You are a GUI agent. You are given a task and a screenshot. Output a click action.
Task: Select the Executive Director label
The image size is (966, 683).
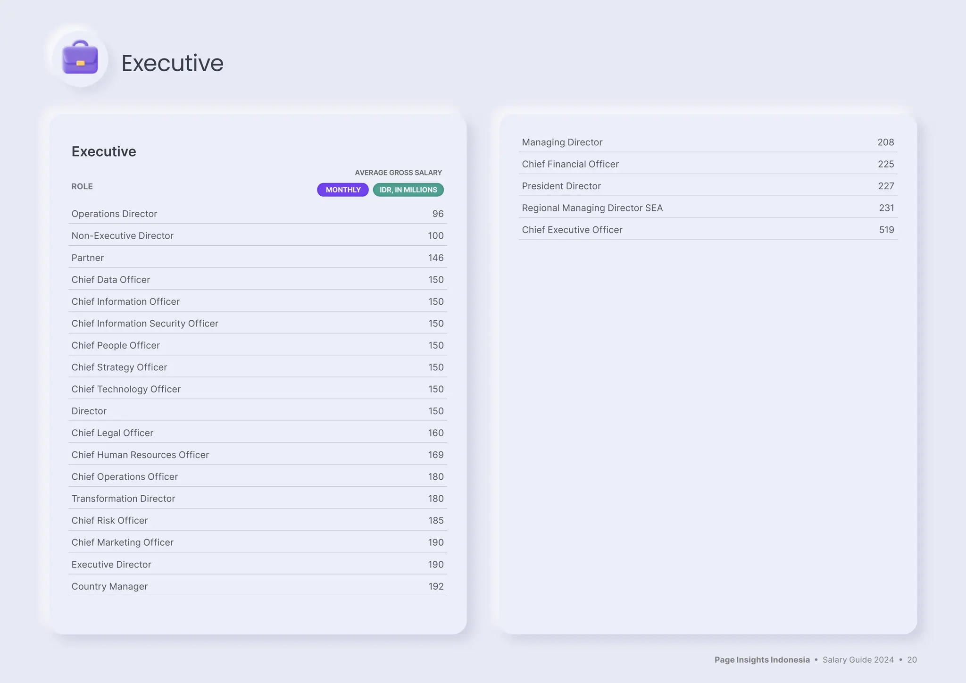click(x=111, y=564)
